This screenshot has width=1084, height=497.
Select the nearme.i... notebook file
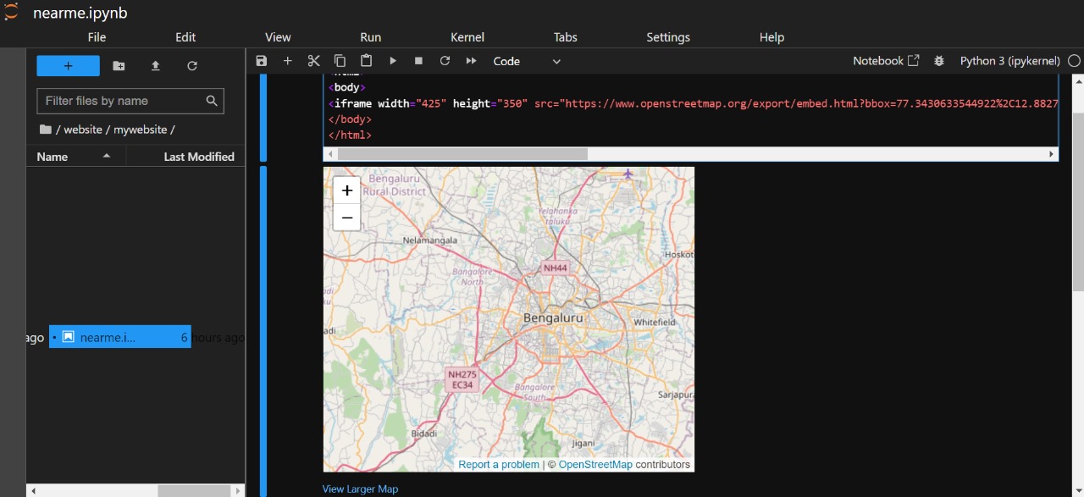[120, 337]
